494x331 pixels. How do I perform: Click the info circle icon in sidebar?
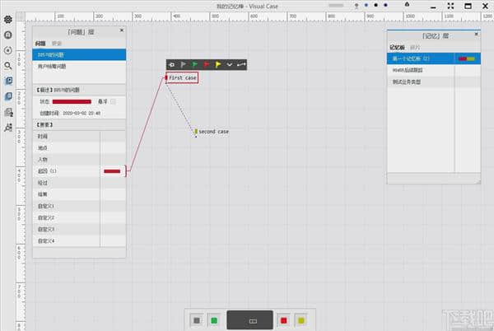click(8, 35)
